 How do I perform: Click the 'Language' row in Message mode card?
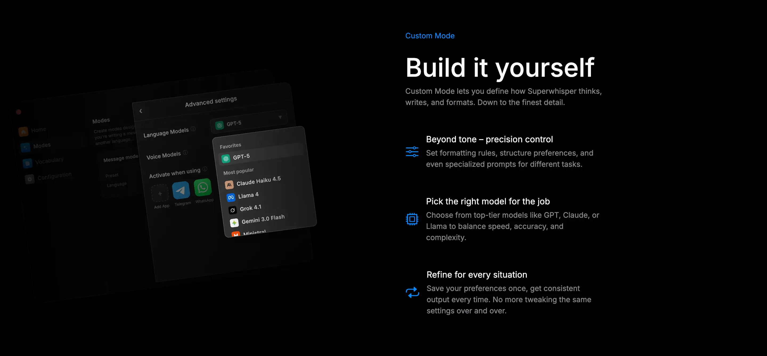[116, 184]
